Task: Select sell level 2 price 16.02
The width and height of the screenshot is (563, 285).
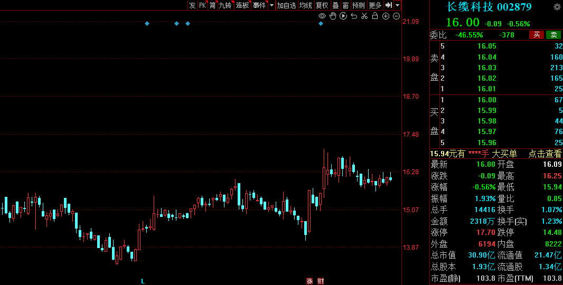Action: tap(487, 78)
